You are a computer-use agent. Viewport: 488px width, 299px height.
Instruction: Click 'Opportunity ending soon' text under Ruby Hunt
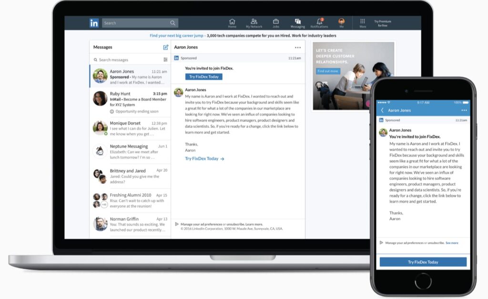[137, 112]
